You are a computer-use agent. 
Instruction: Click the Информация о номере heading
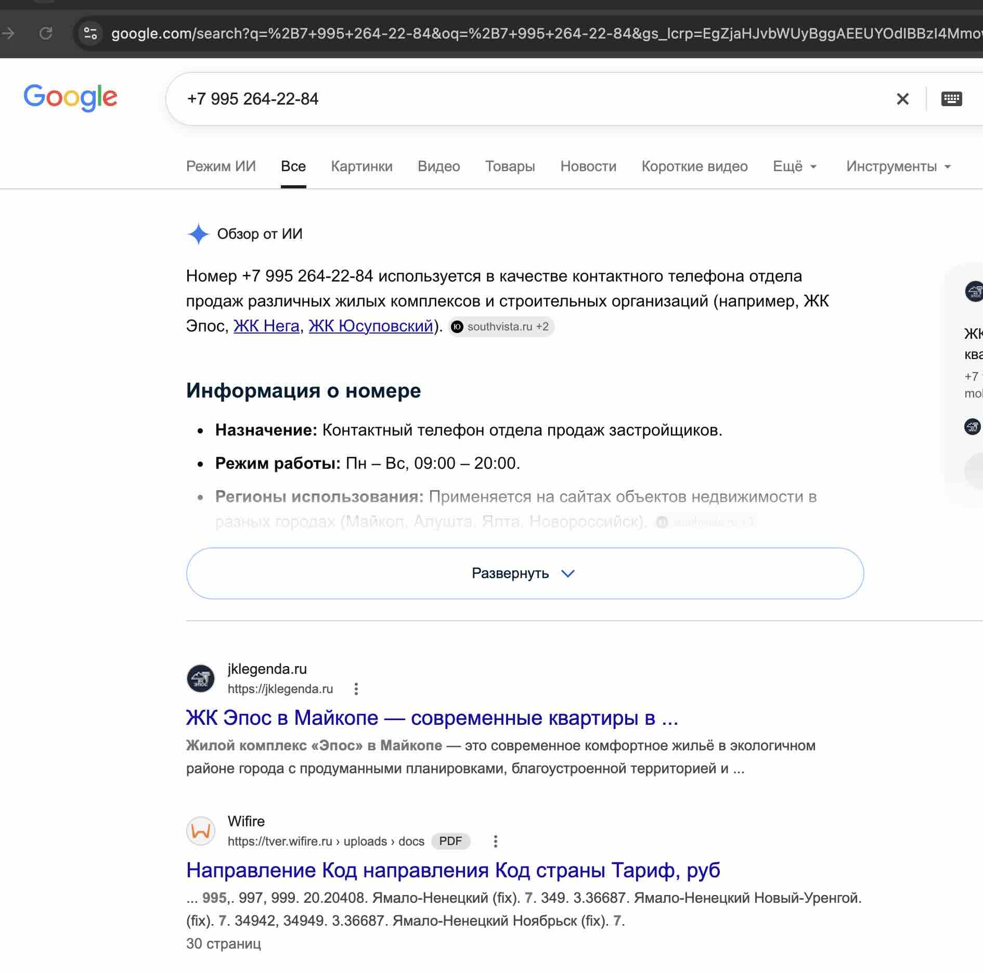click(x=304, y=391)
